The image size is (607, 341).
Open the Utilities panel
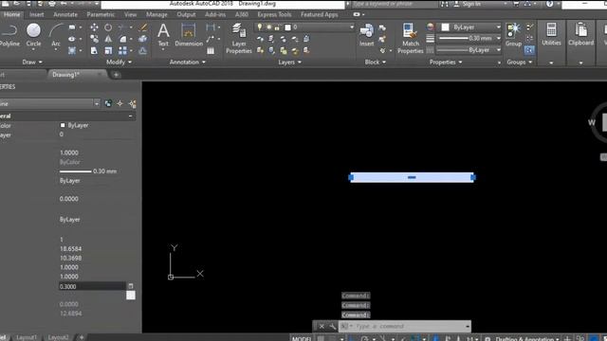551,36
